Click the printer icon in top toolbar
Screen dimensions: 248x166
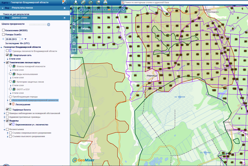click(x=105, y=2)
